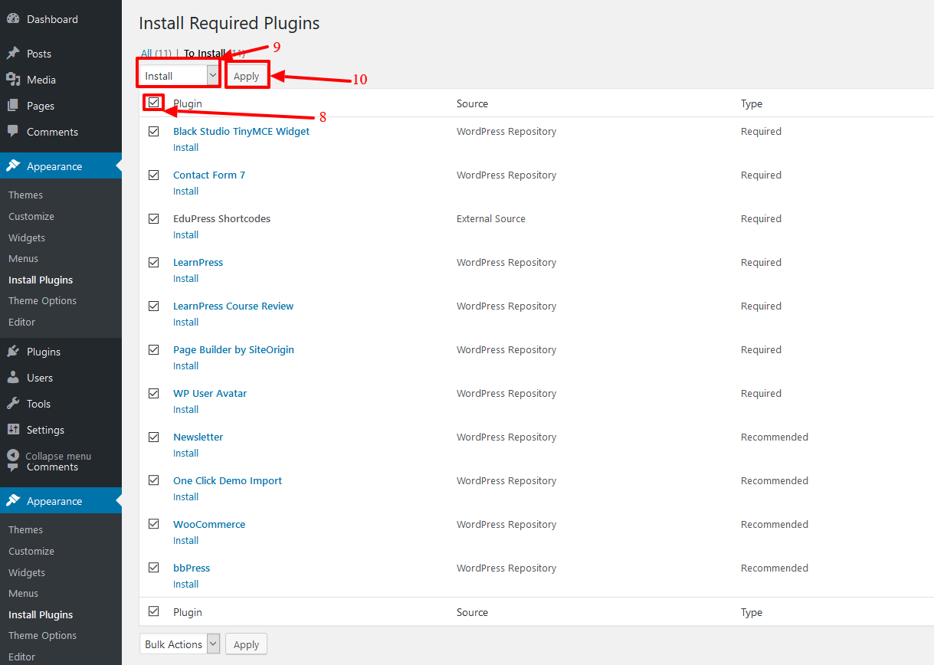
Task: Click Install under Newsletter
Action: (185, 453)
